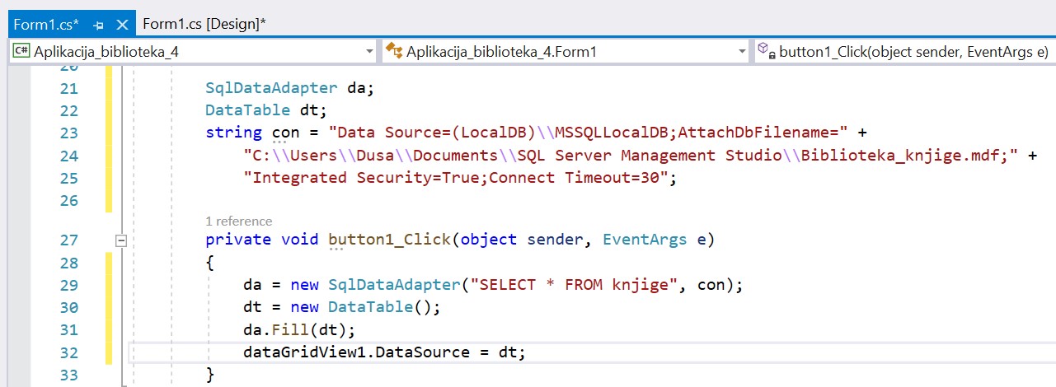Collapse the button1_Click method outline
The height and width of the screenshot is (387, 1056).
(x=121, y=240)
